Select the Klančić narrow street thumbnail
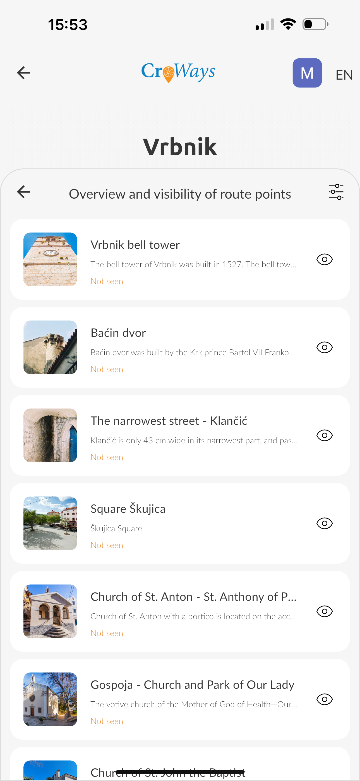The image size is (360, 781). 50,435
